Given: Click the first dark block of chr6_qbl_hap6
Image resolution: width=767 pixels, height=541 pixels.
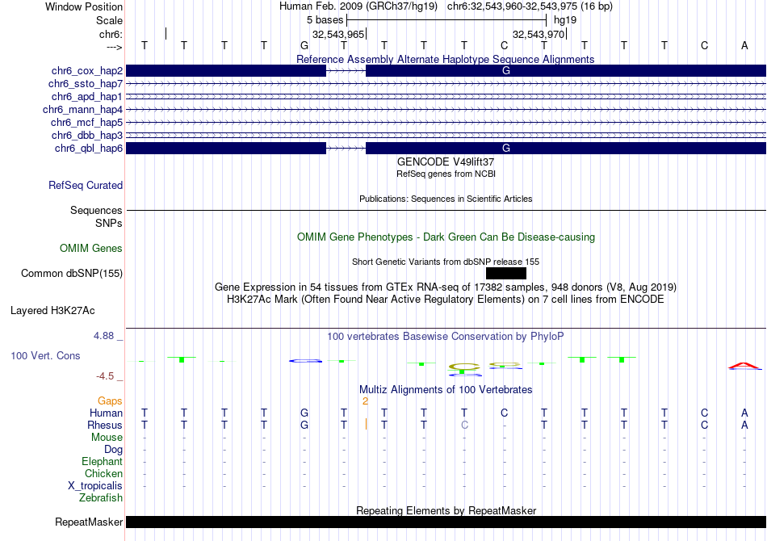Looking at the screenshot, I should [x=226, y=149].
